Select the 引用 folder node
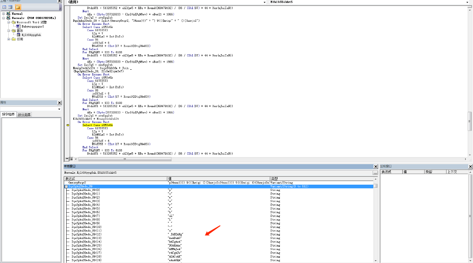473x263 pixels. tap(20, 39)
